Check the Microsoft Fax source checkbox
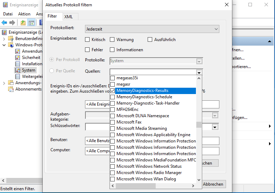Image resolution: width=275 pixels, height=193 pixels. [x=113, y=122]
